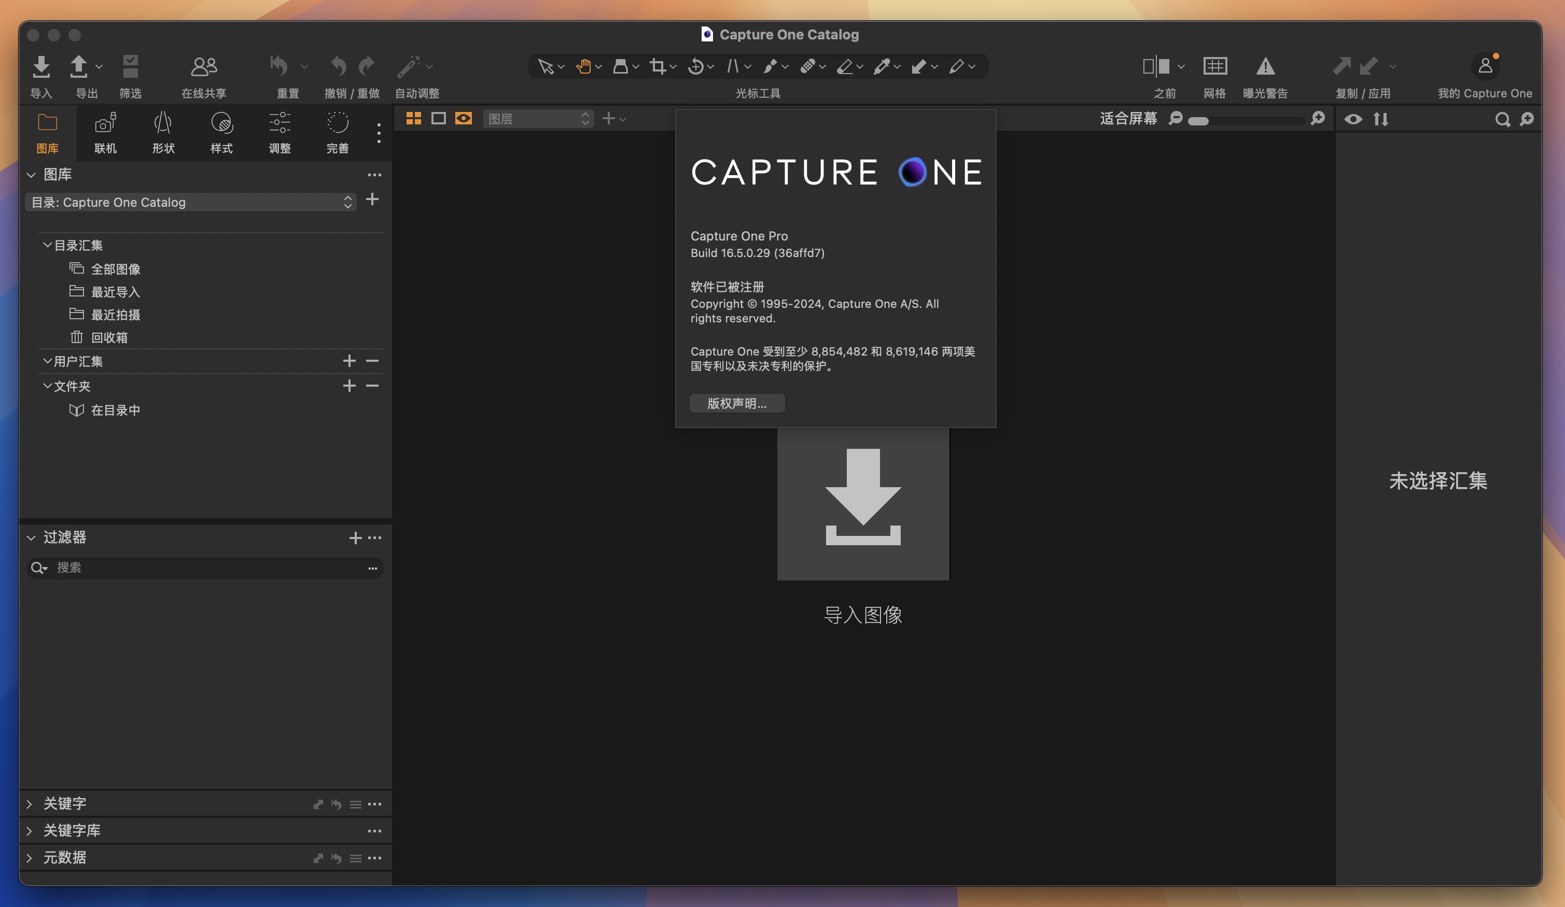Click 适合屏幕 fit to screen
1565x907 pixels.
click(x=1128, y=119)
